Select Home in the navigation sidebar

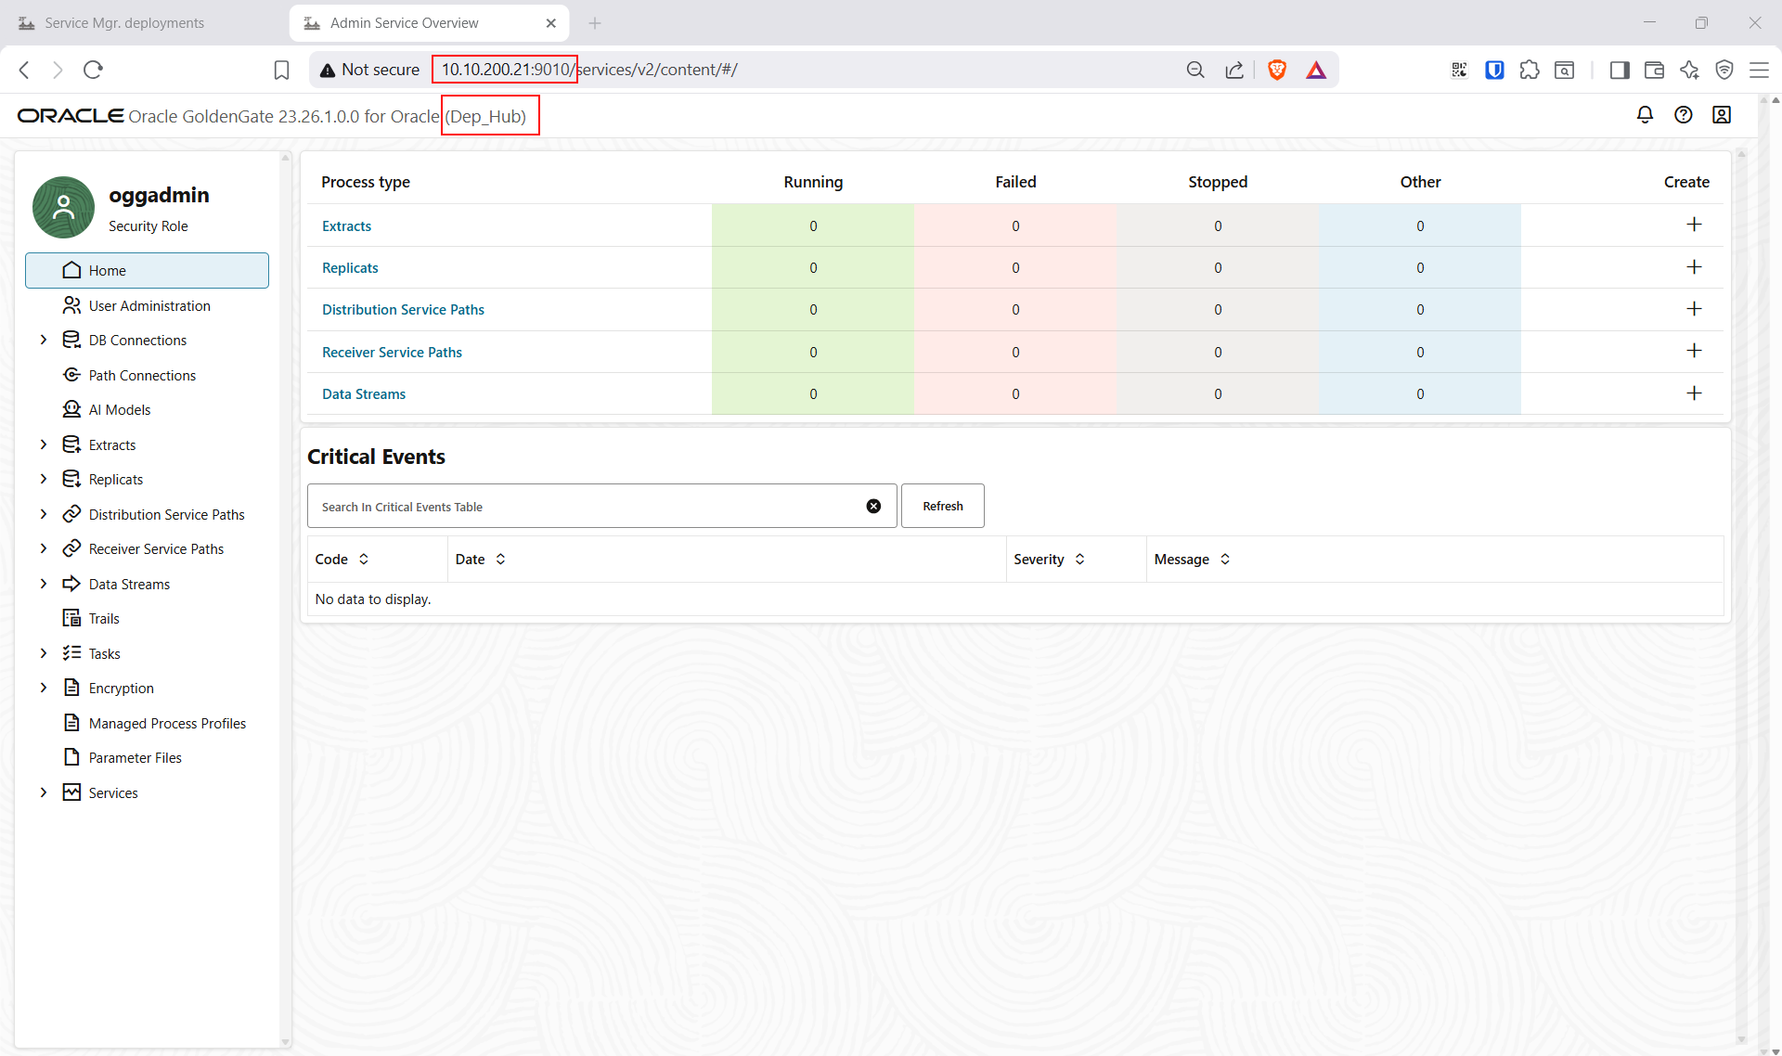pos(147,270)
